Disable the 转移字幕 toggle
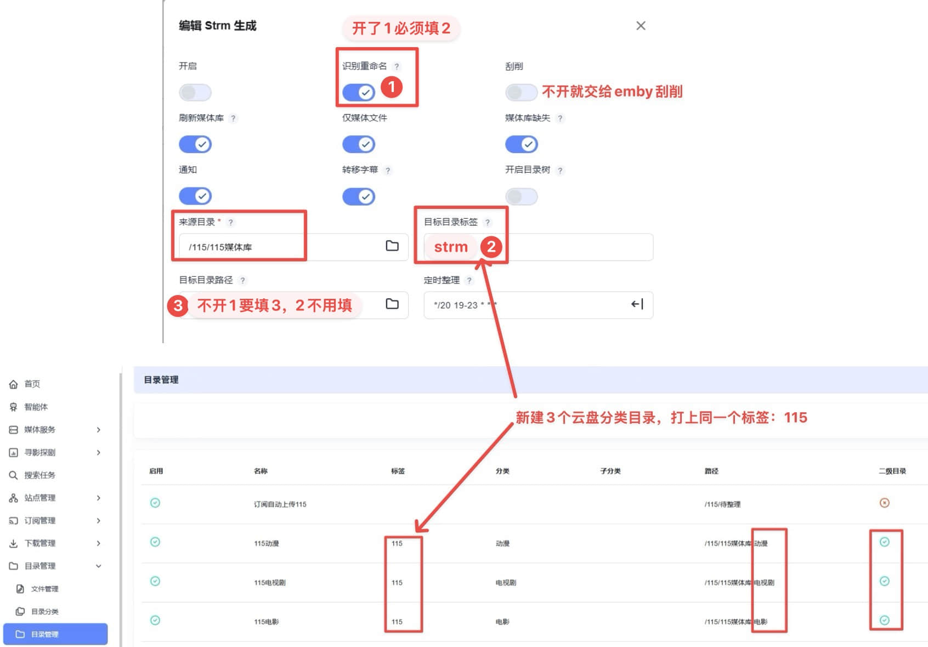The width and height of the screenshot is (928, 647). [x=358, y=196]
